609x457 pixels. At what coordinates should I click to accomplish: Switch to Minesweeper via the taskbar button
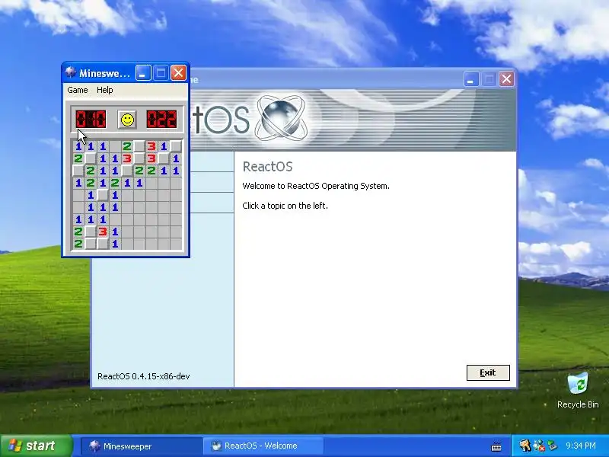tap(142, 446)
